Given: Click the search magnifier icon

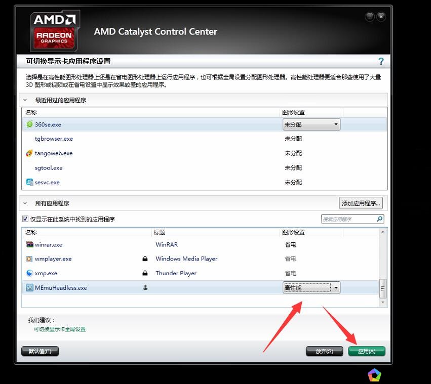Looking at the screenshot, I should click(379, 219).
